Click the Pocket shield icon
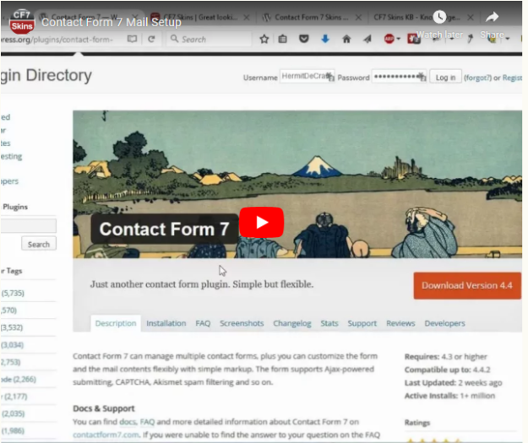 click(x=304, y=39)
